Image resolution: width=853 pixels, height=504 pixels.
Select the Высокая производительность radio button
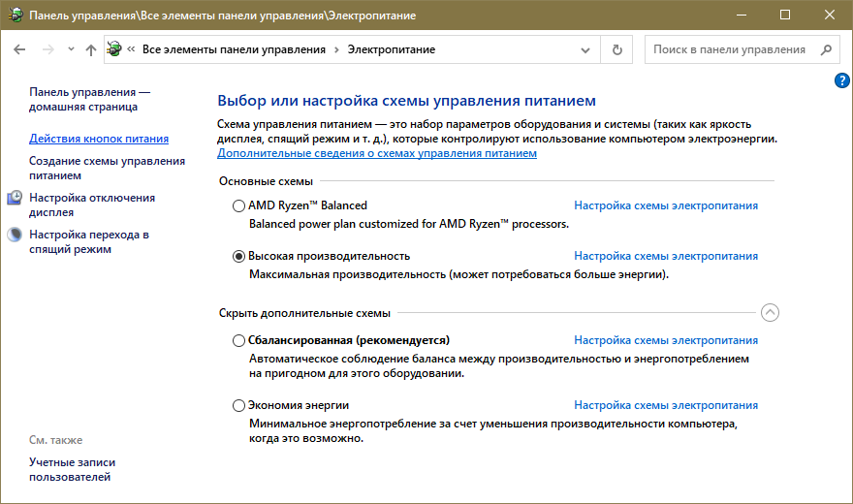[x=239, y=256]
